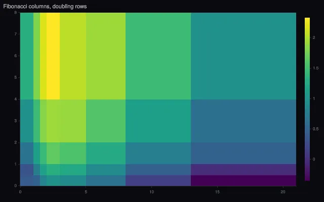
Task: Click y-axis tick label '6'
Action: point(16,56)
